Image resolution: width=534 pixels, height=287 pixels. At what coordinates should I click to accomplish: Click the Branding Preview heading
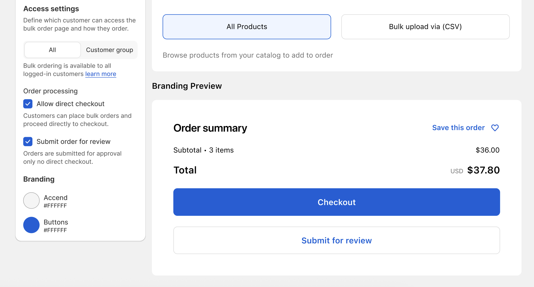pyautogui.click(x=187, y=86)
